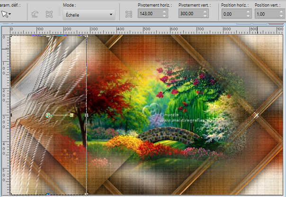Click the right-middle handle of the selection box
Screen dimensions: 286x197
[87, 115]
